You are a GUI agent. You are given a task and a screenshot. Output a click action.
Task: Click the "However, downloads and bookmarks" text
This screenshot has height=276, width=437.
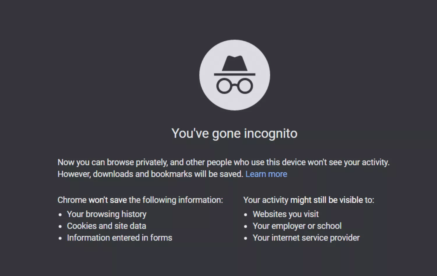[x=150, y=174]
